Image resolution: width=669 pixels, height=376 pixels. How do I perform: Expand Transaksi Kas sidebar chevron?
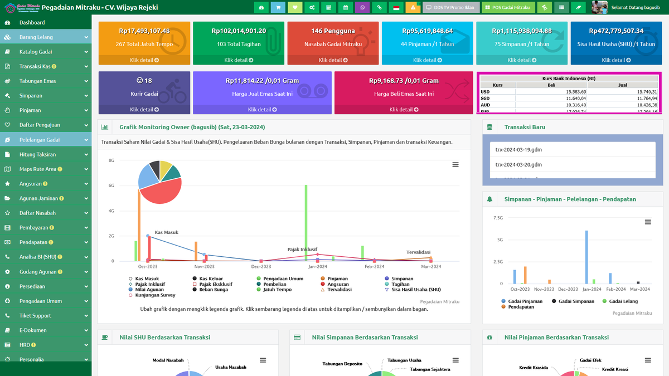click(x=86, y=66)
